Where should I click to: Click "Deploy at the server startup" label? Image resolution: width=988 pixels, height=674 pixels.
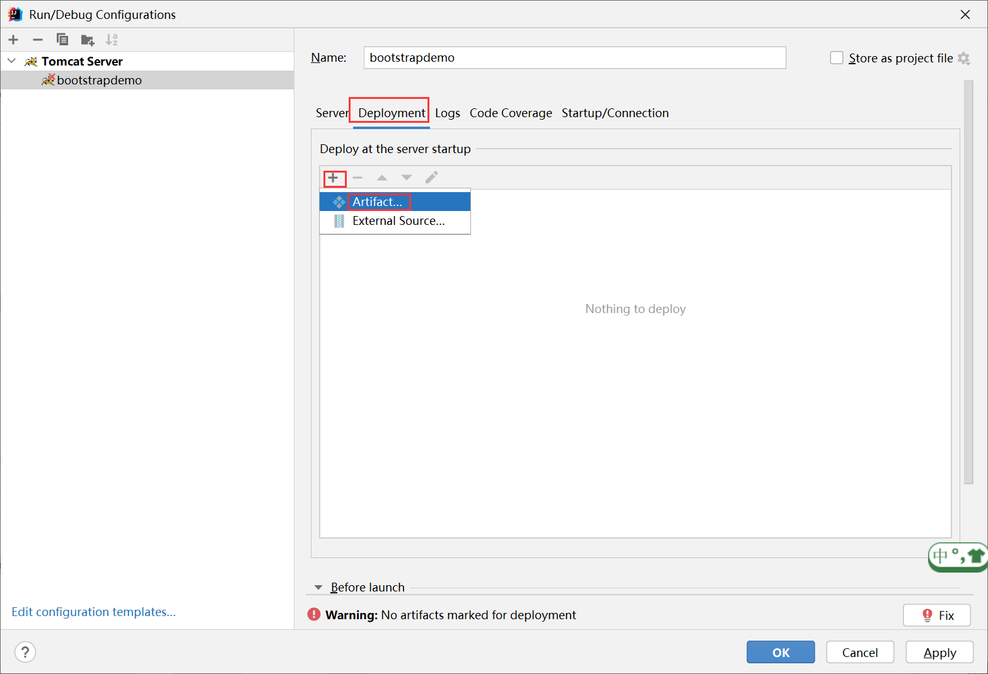click(395, 149)
